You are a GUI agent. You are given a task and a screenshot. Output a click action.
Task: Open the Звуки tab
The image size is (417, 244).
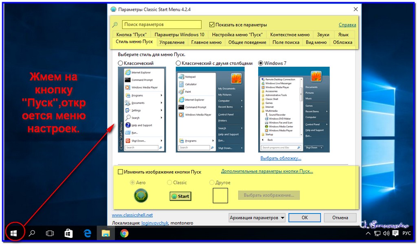click(x=323, y=35)
